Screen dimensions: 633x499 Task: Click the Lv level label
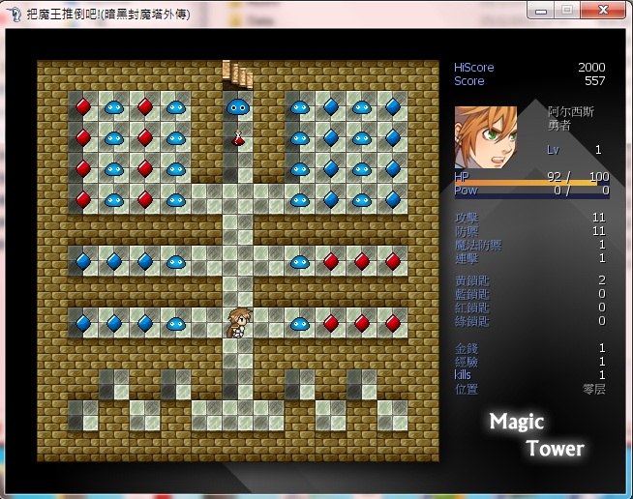click(553, 150)
